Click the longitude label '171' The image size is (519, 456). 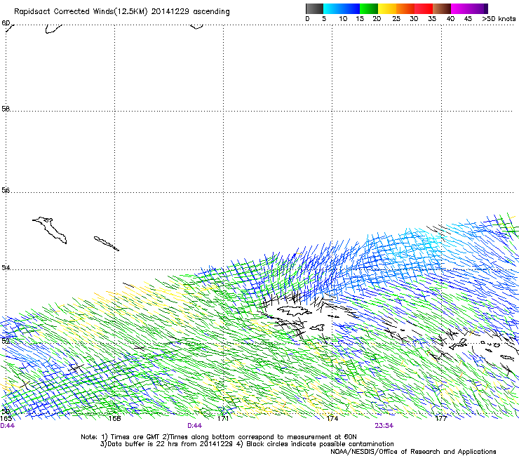pyautogui.click(x=223, y=418)
